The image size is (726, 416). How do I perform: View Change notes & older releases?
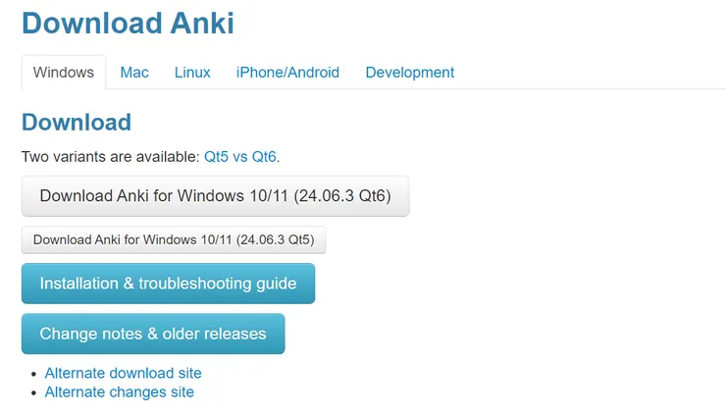point(153,334)
